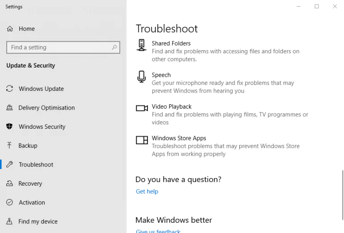344x233 pixels.
Task: Maximize the Settings window
Action: (317, 6)
